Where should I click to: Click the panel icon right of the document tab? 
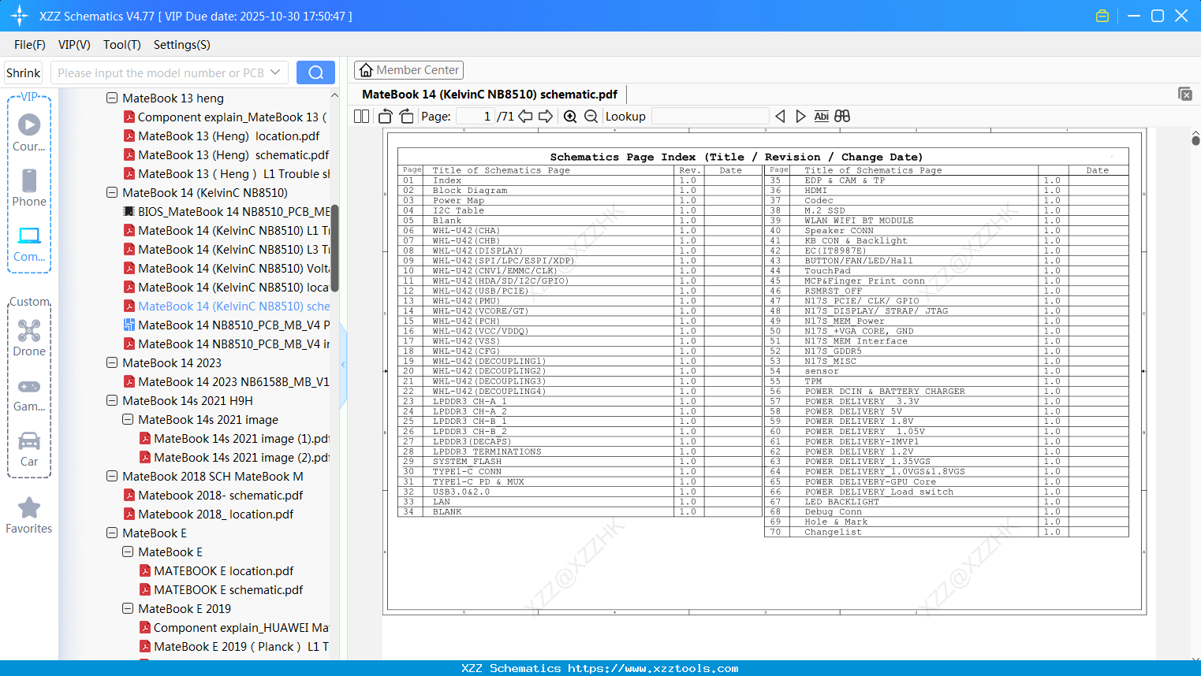click(1185, 94)
